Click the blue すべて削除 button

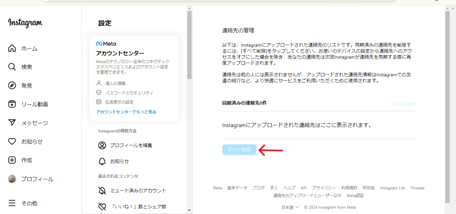239,150
